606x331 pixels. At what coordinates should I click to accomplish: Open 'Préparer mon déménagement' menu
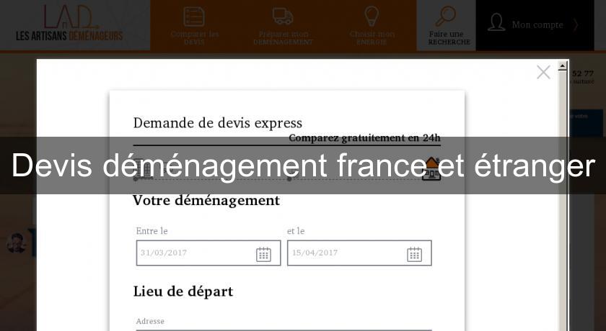click(283, 26)
